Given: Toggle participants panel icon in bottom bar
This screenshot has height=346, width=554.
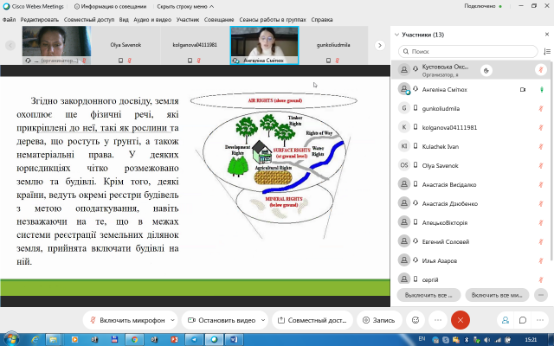Looking at the screenshot, I should click(x=505, y=320).
